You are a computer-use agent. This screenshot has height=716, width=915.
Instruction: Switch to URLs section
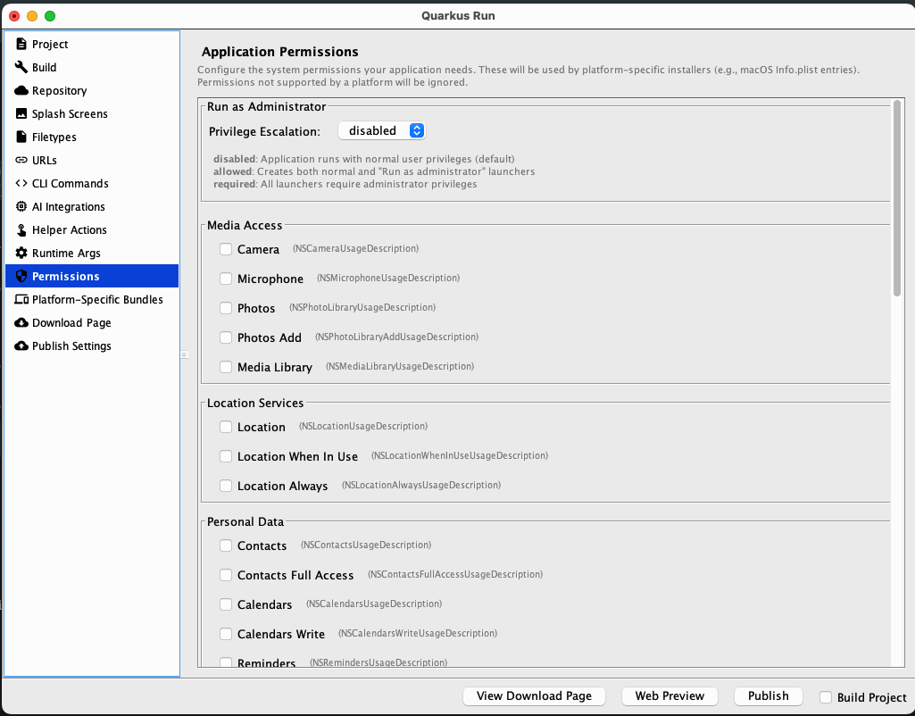(x=92, y=160)
